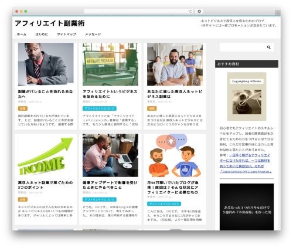293x248 pixels.
Task: Click the Copyrighting Affiliate book cover image
Action: tap(247, 96)
